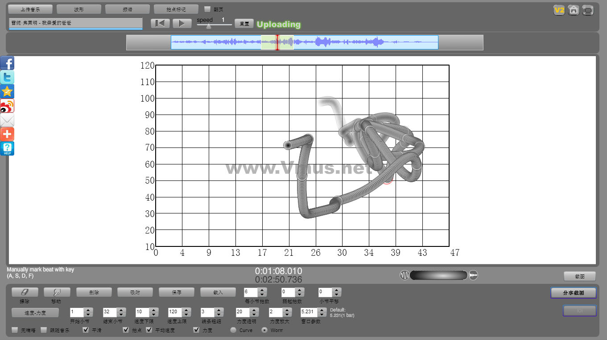This screenshot has height=340, width=607.
Task: Select the eraser (擦除) tool
Action: click(x=25, y=292)
